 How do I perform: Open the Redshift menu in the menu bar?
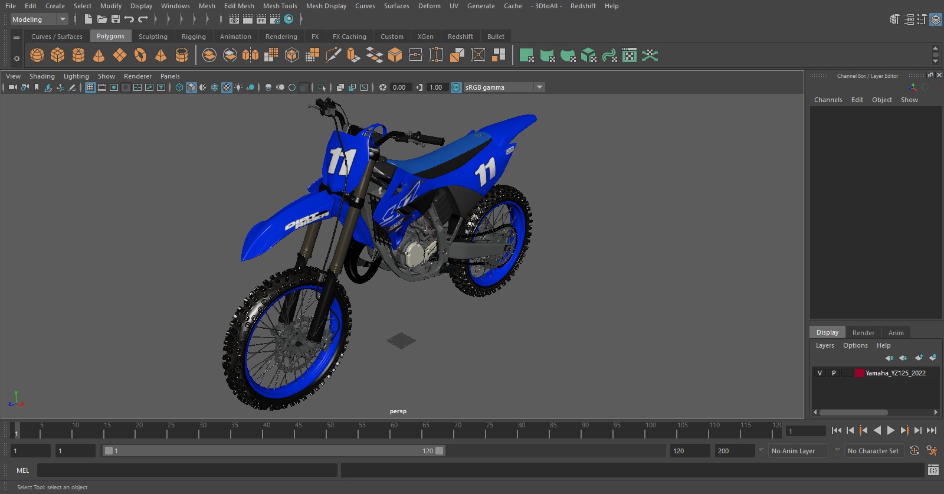pyautogui.click(x=583, y=6)
